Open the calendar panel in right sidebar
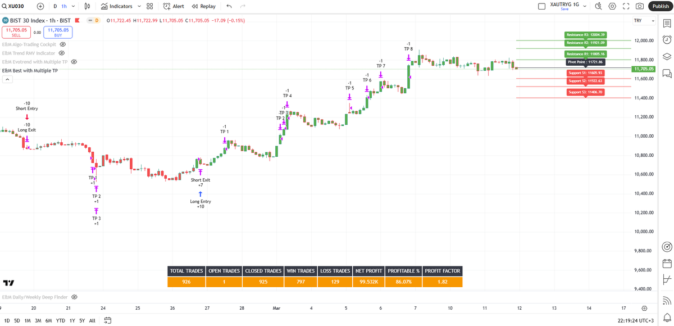The width and height of the screenshot is (674, 326). coord(667,263)
